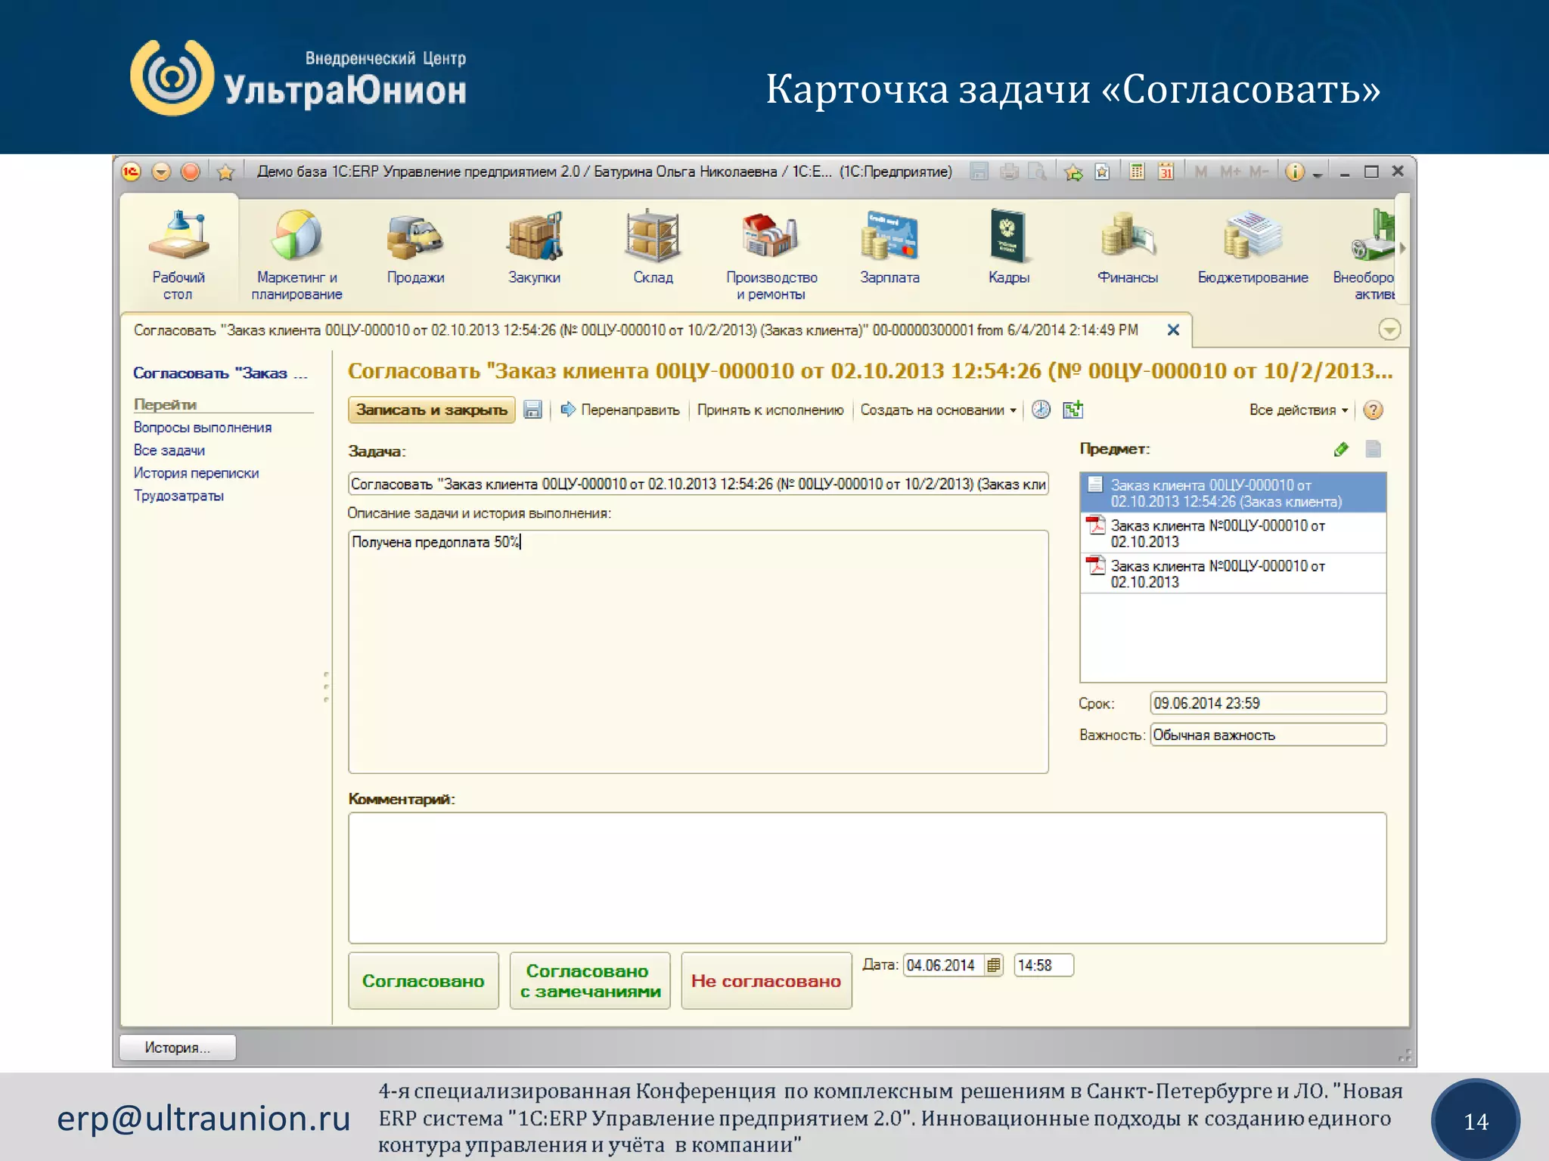Click the orange back navigation arrow
Viewport: 1549px width, 1161px height.
(x=161, y=172)
